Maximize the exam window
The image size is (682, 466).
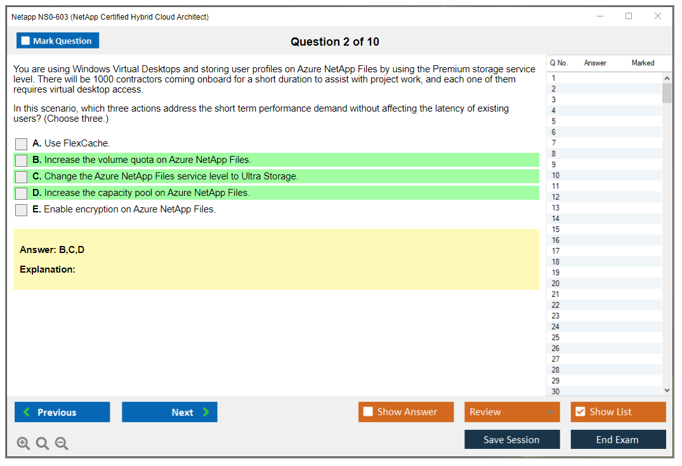click(629, 16)
